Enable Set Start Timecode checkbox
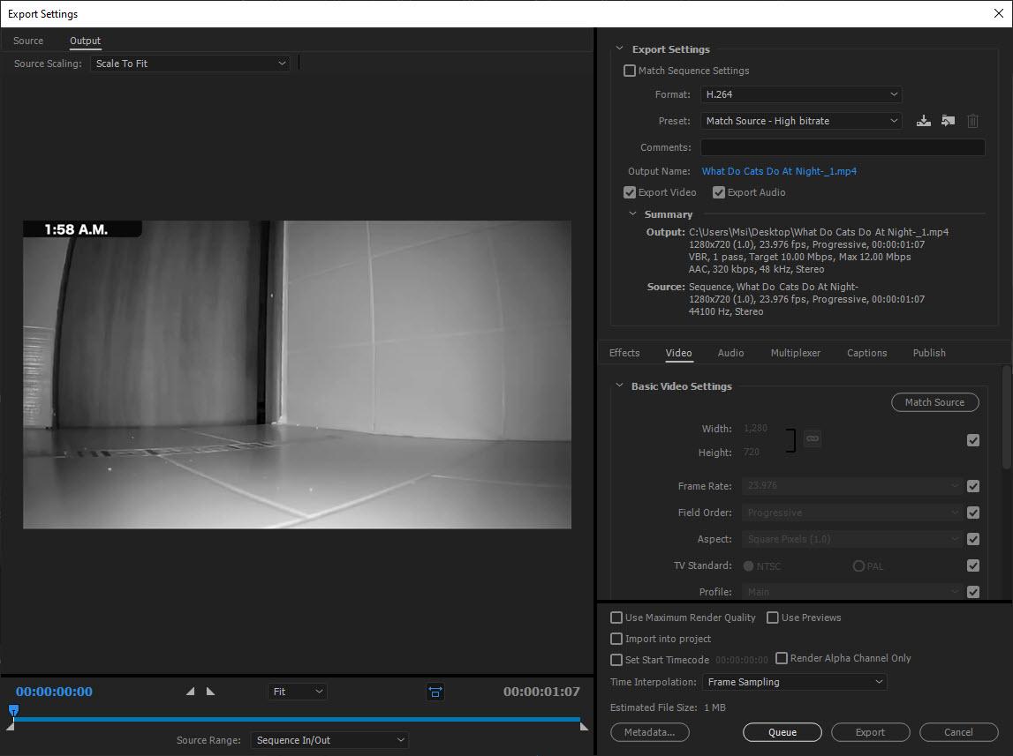Viewport: 1013px width, 756px height. point(616,660)
